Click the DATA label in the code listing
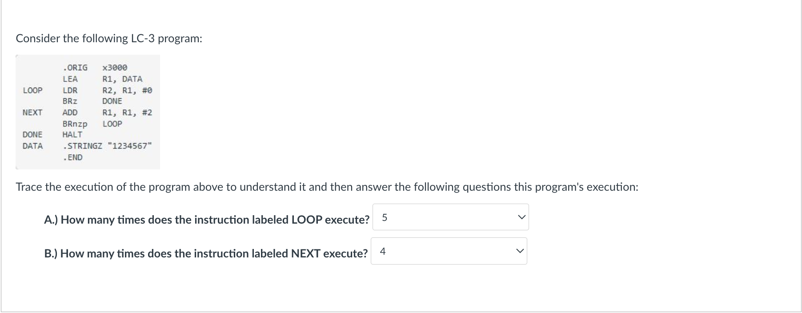This screenshot has width=802, height=313. (32, 146)
